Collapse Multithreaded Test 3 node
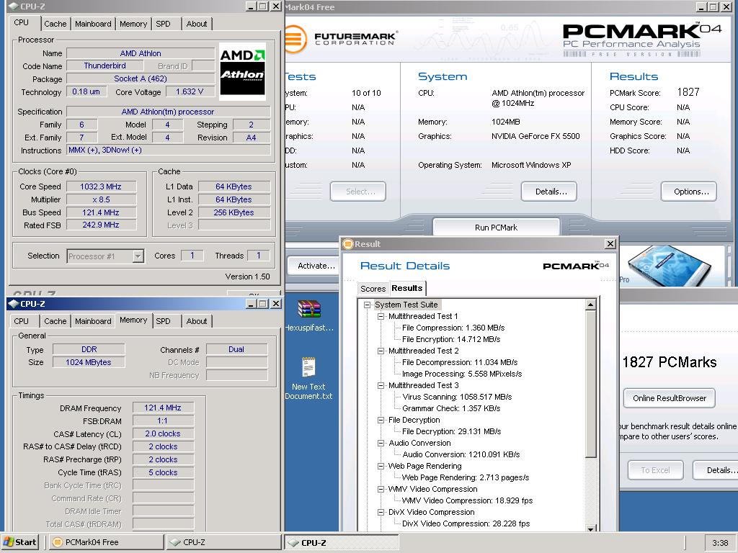The width and height of the screenshot is (738, 553). coord(381,386)
